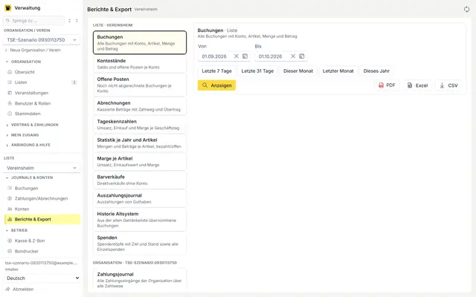This screenshot has width=476, height=297.
Task: Open Übersicht via its home icon in the sidebar
Action: point(10,72)
